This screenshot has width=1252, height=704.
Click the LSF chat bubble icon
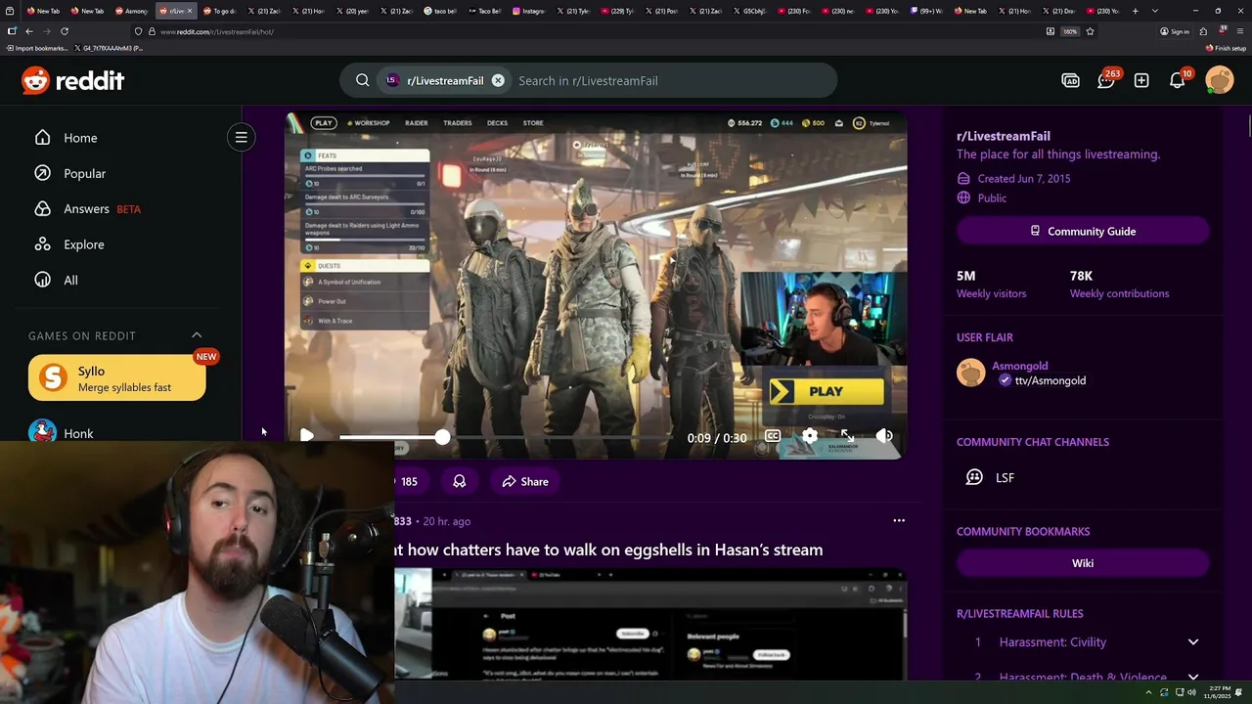click(974, 477)
